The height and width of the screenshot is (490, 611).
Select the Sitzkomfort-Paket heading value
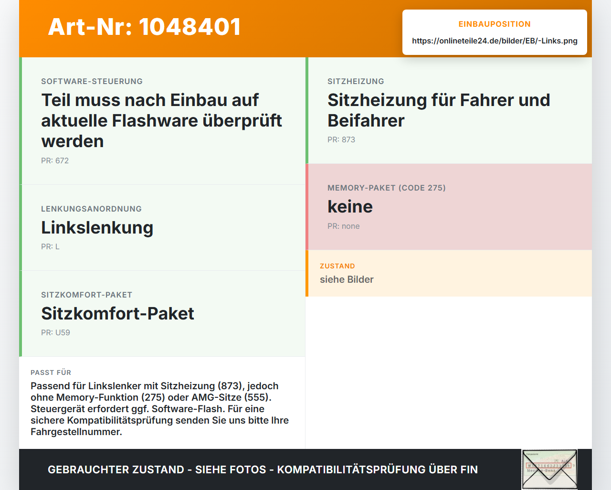[117, 313]
